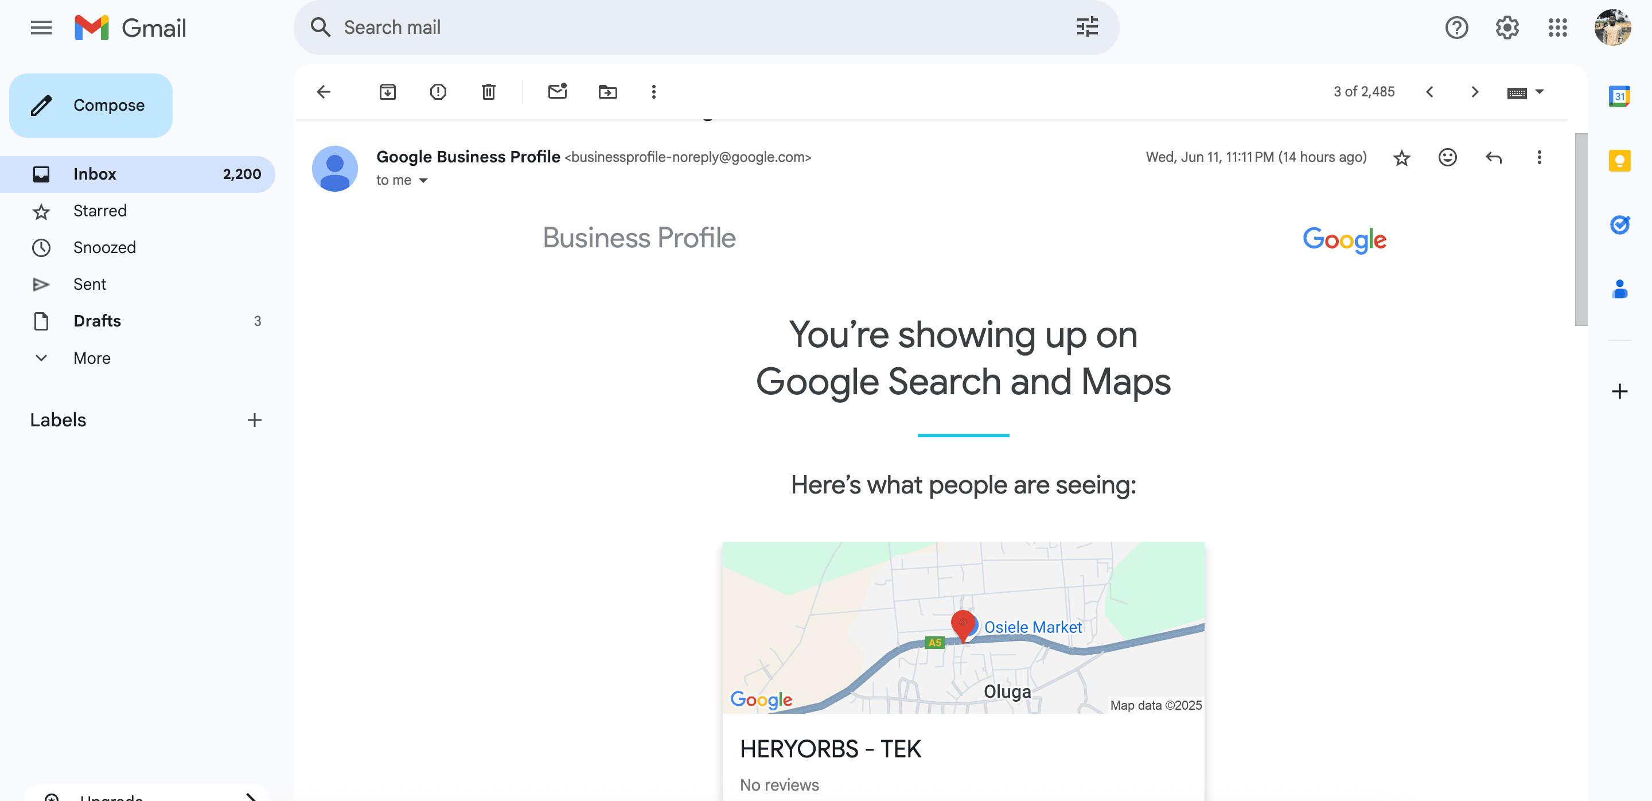The height and width of the screenshot is (801, 1652).
Task: Open Contacts side panel
Action: point(1619,289)
